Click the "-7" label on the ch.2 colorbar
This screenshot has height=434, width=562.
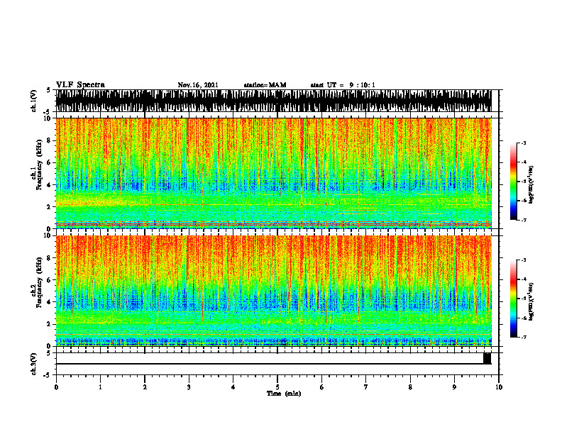pos(524,337)
